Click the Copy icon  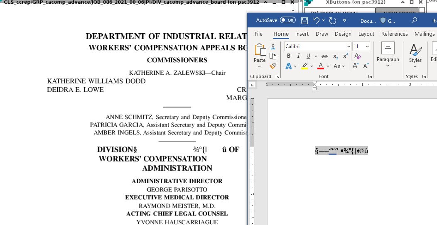(273, 56)
